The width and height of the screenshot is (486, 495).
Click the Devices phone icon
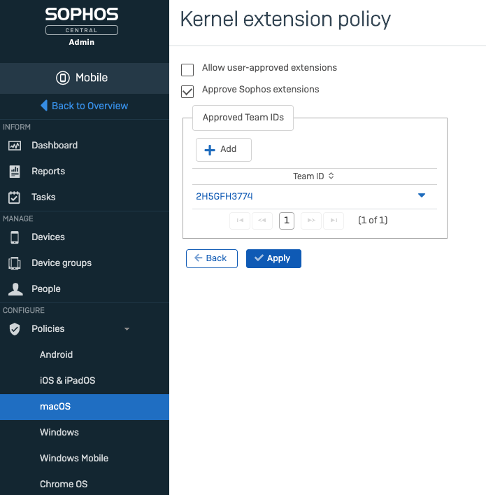[x=15, y=237]
